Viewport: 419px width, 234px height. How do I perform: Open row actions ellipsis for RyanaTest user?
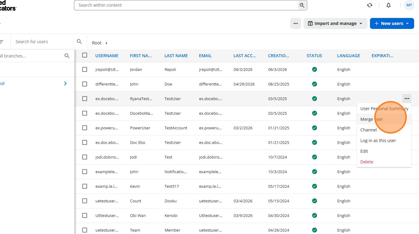click(x=407, y=99)
